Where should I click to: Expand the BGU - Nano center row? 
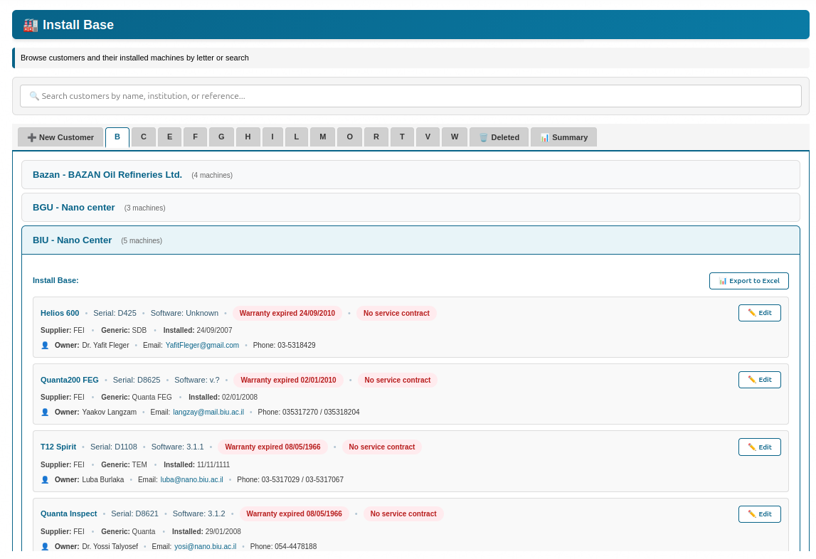pyautogui.click(x=74, y=208)
